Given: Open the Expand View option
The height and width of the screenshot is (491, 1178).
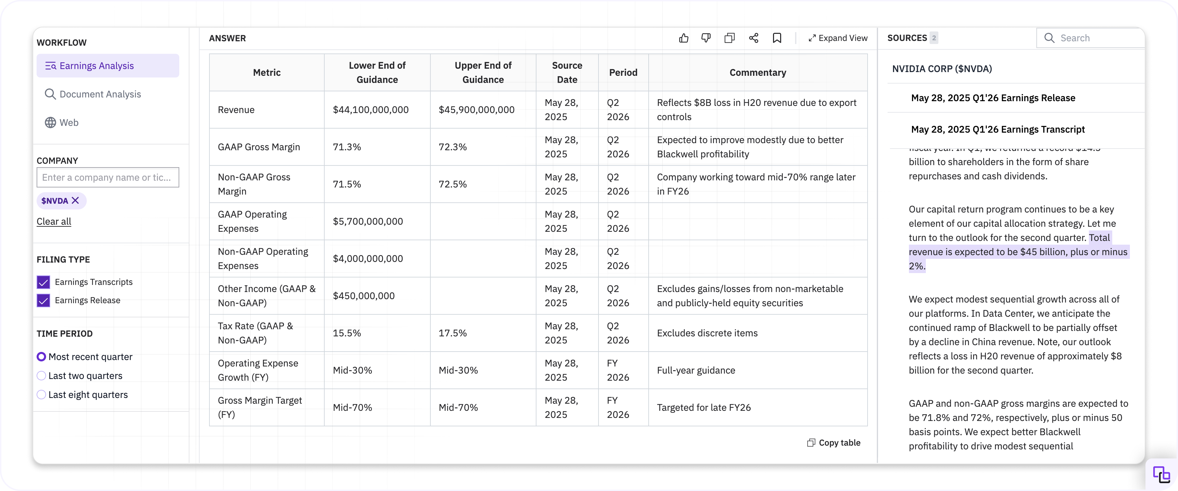Looking at the screenshot, I should [837, 38].
